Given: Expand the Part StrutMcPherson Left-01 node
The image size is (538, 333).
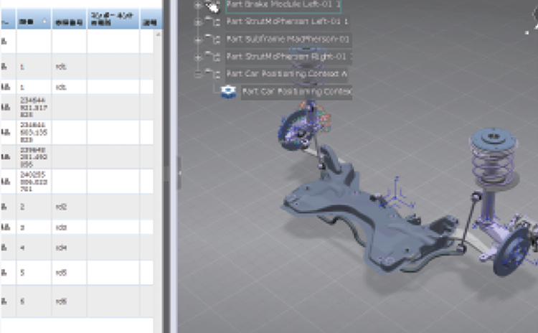Looking at the screenshot, I should 198,22.
